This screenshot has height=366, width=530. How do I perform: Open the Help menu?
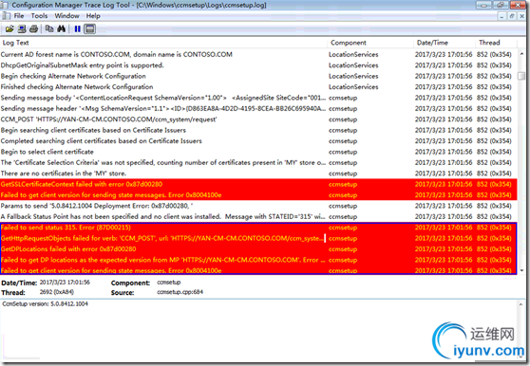pos(93,16)
